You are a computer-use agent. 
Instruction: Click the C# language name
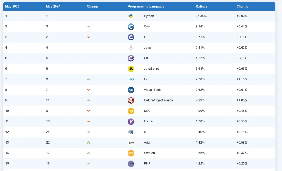[146, 58]
